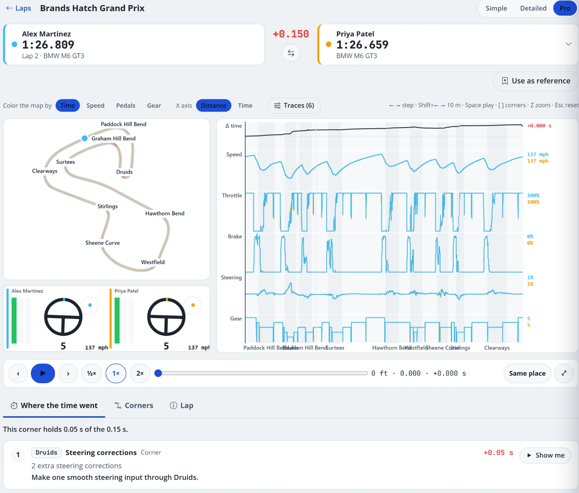The image size is (579, 493).
Task: Open Traces (6) settings
Action: 294,105
